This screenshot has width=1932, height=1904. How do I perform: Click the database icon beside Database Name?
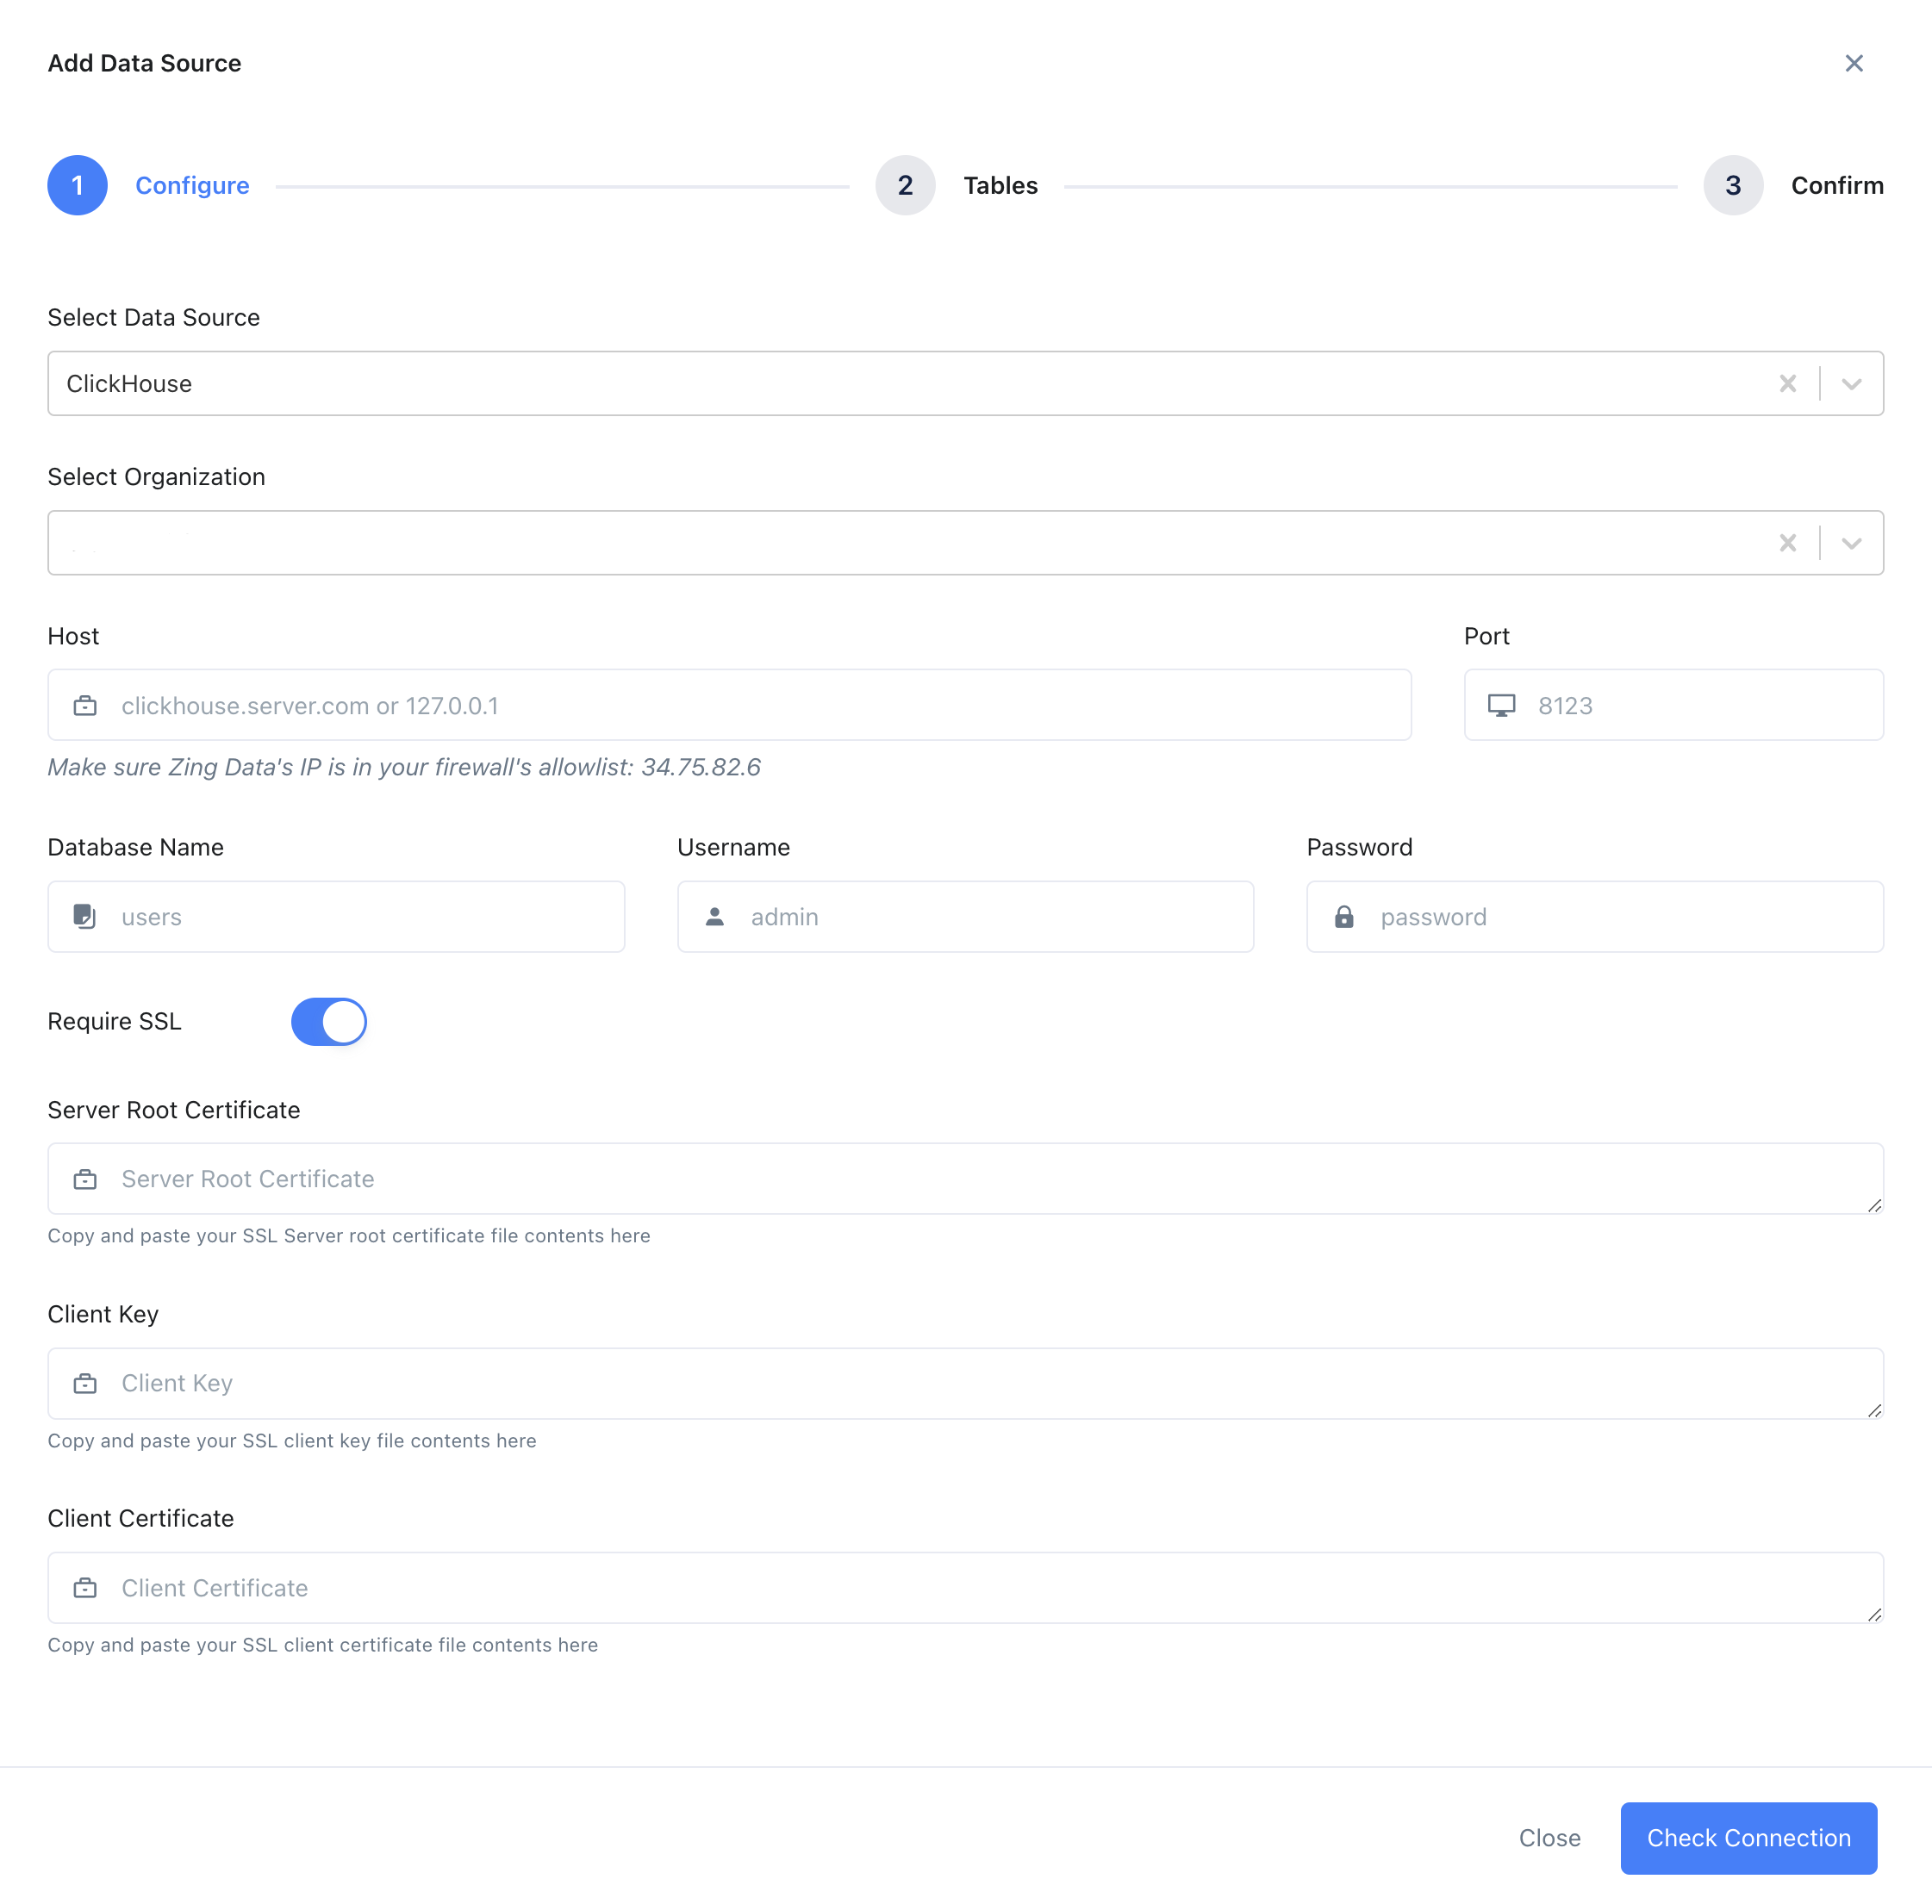click(86, 916)
